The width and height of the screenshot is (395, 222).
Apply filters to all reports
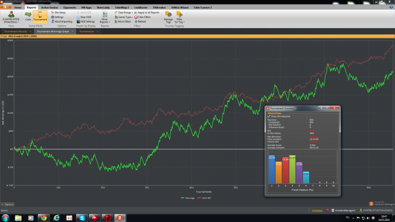147,12
